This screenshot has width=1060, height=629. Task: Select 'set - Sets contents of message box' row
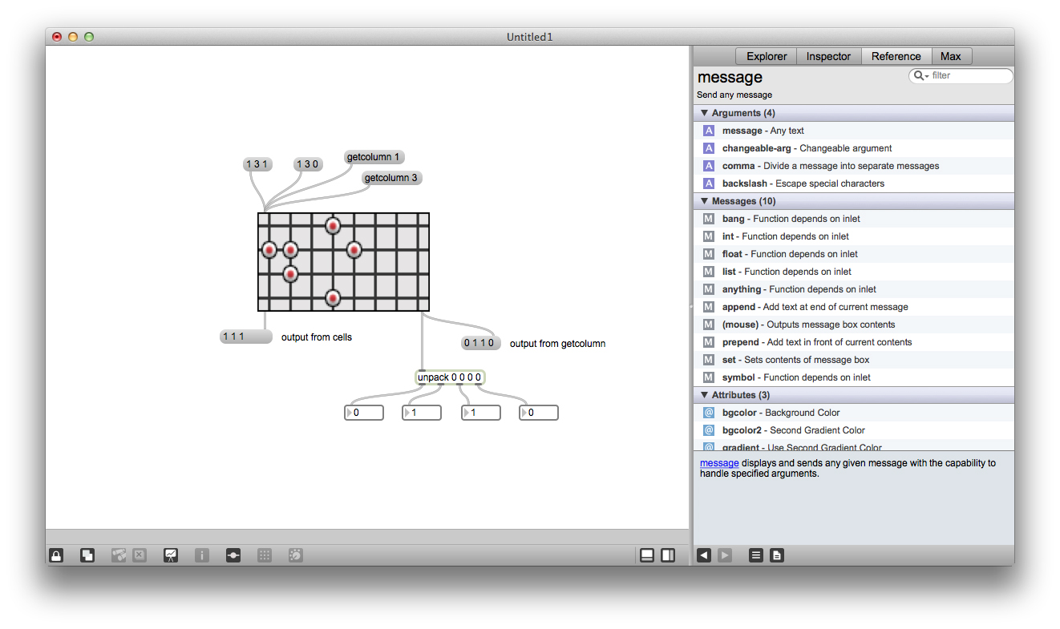coord(854,360)
